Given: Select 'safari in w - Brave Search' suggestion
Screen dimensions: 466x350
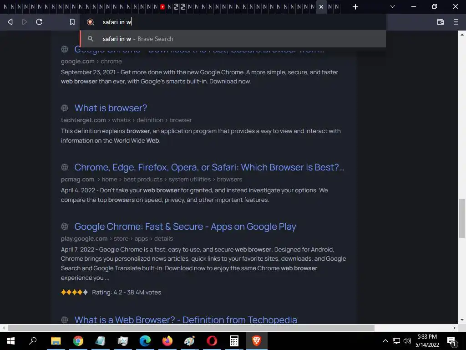Looking at the screenshot, I should pos(233,39).
